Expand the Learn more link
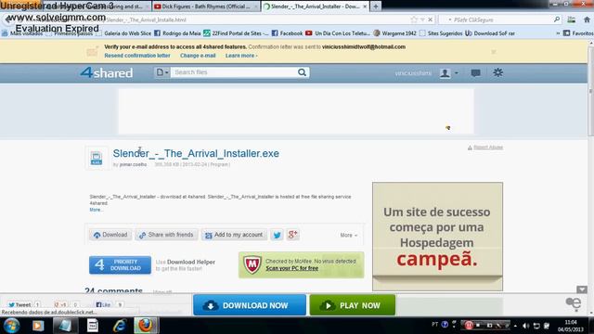The image size is (594, 334). point(241,56)
